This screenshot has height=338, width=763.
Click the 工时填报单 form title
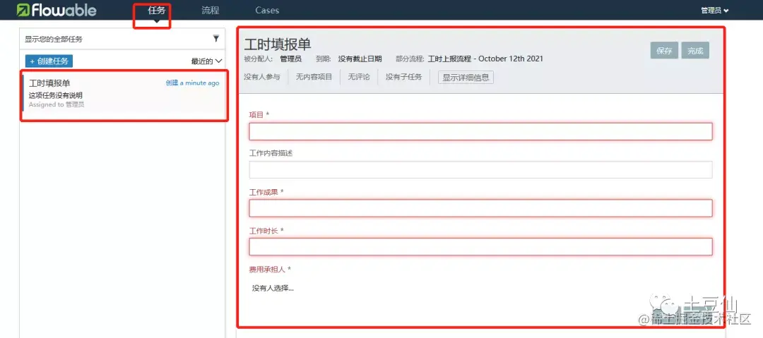(278, 44)
